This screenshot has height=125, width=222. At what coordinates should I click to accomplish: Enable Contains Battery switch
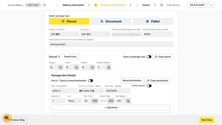tap(149, 86)
